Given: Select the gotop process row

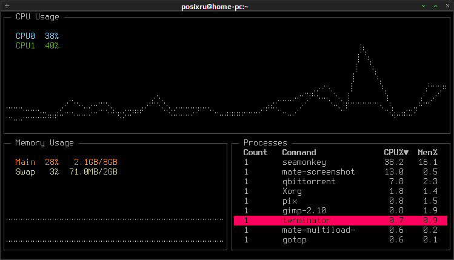Looking at the screenshot, I should point(341,240).
